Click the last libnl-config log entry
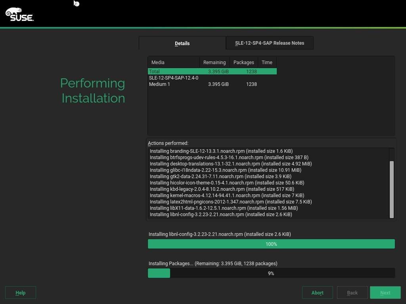The image size is (406, 304). (x=221, y=215)
